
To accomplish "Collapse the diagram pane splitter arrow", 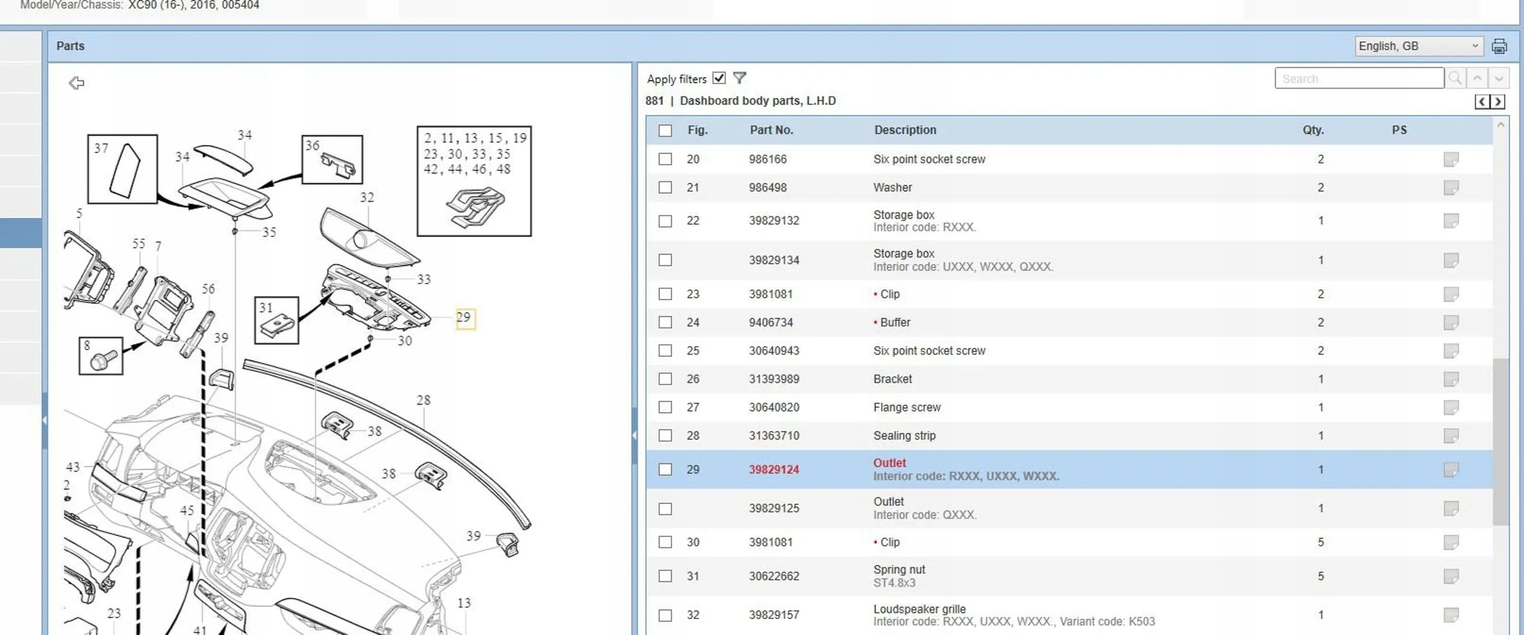I will point(635,435).
